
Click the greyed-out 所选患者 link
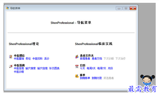[109, 78]
